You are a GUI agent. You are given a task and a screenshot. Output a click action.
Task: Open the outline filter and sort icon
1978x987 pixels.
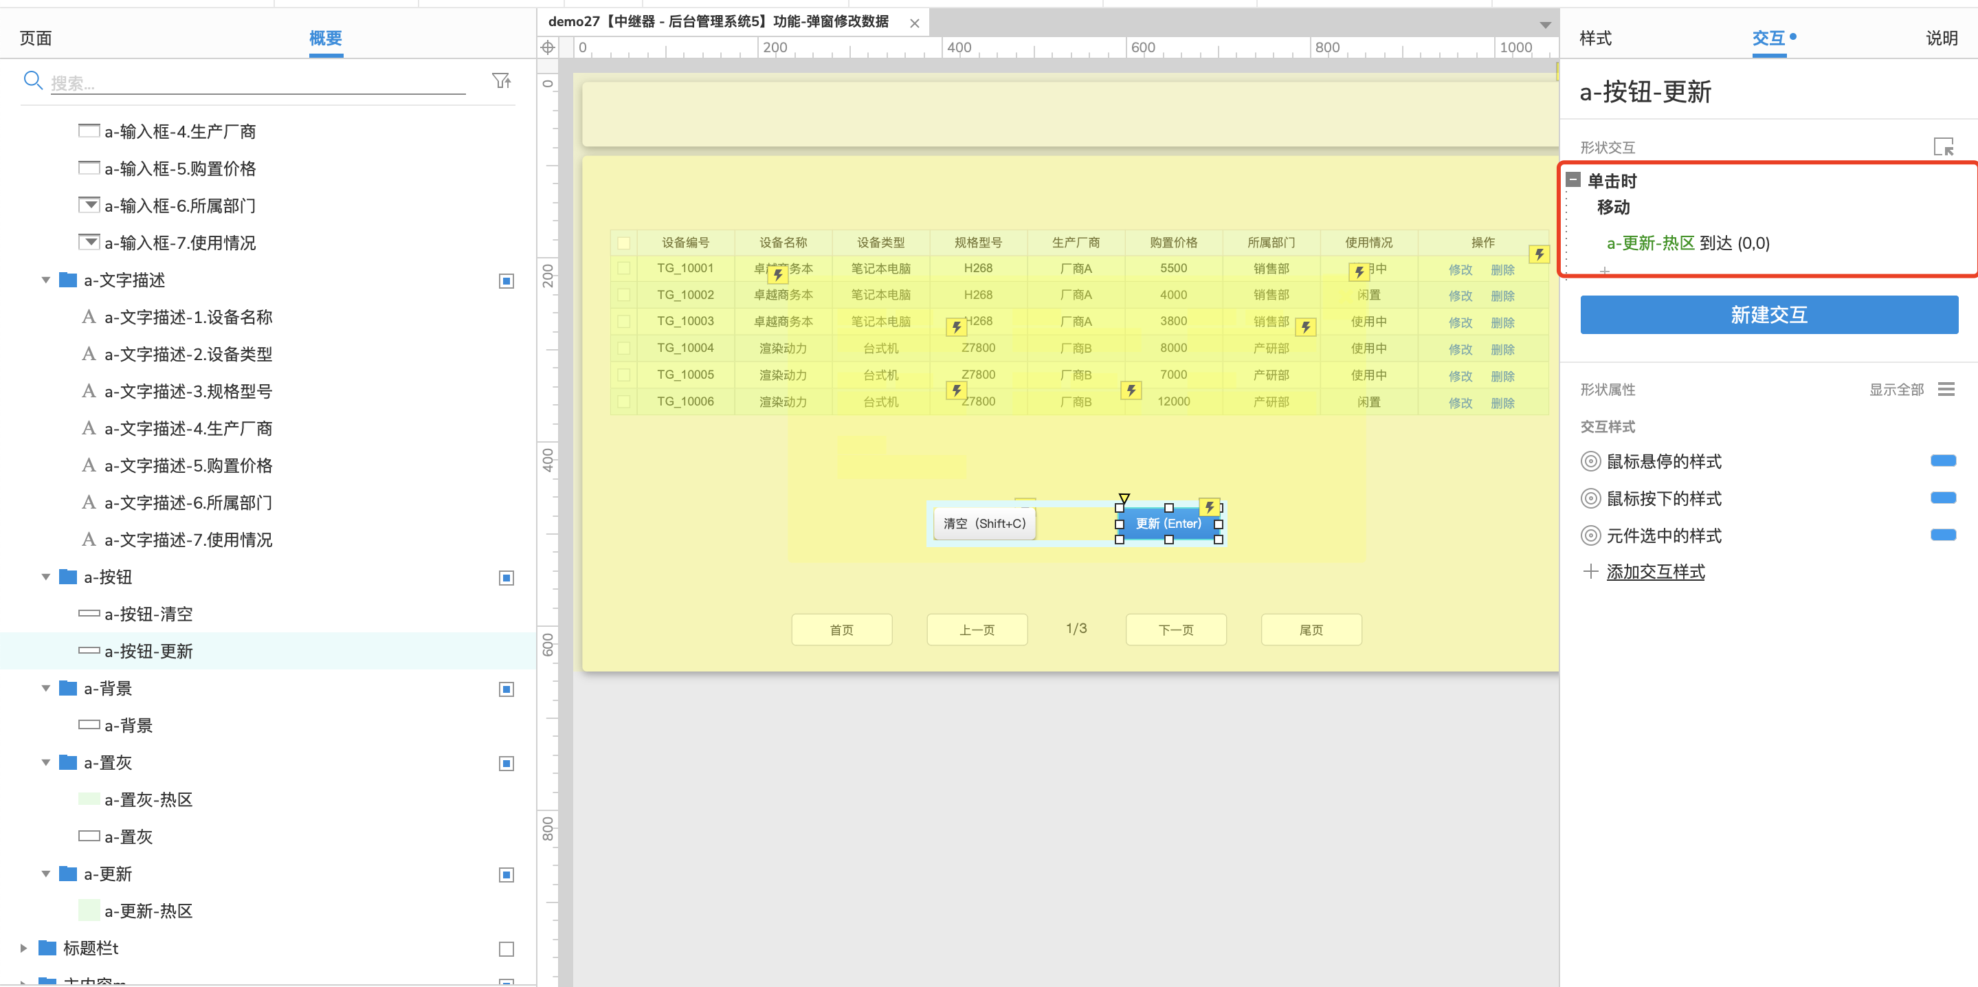click(502, 80)
